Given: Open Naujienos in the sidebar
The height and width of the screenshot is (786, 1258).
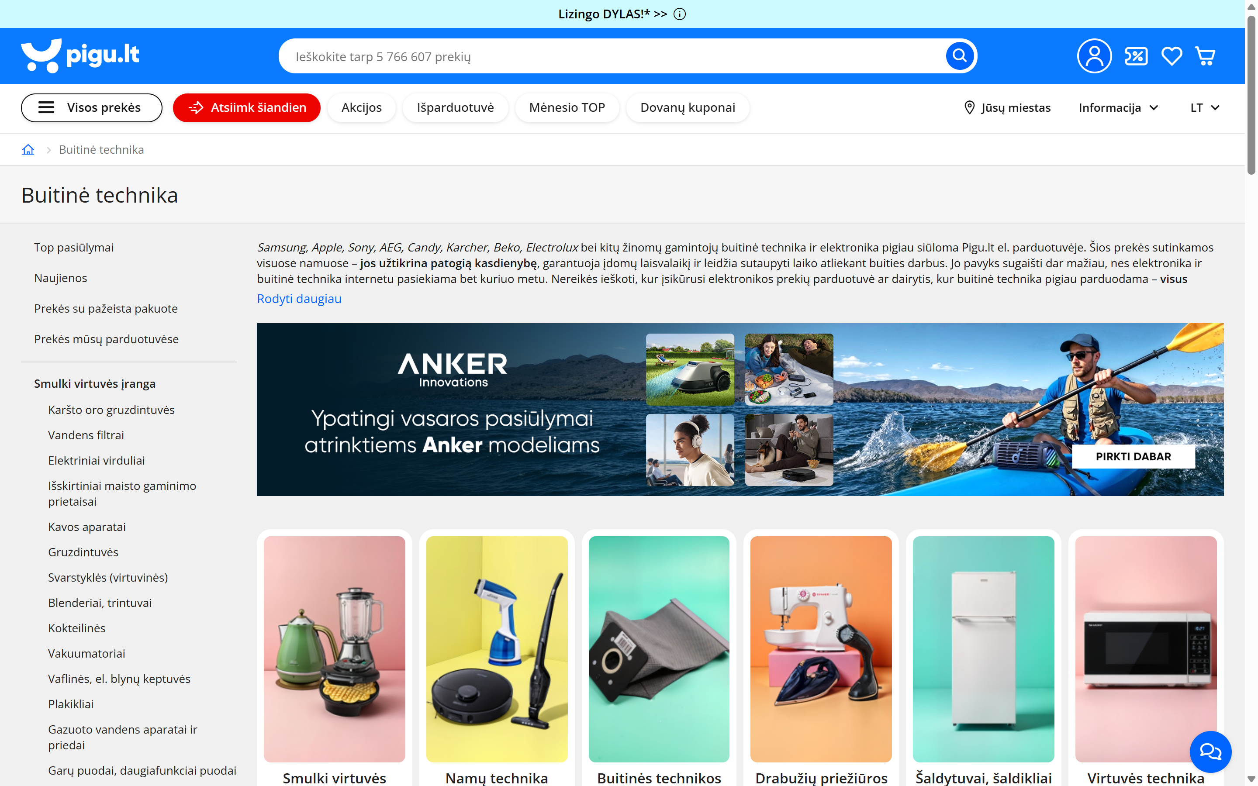Looking at the screenshot, I should point(60,278).
